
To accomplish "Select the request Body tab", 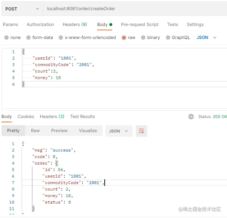I will pyautogui.click(x=105, y=25).
